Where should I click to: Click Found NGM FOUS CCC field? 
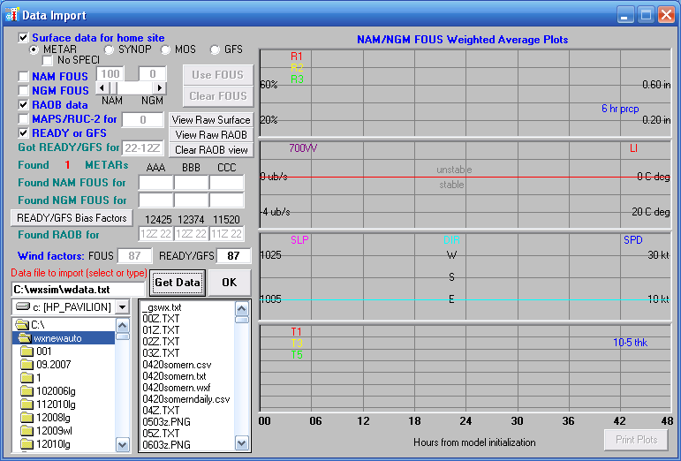click(226, 200)
